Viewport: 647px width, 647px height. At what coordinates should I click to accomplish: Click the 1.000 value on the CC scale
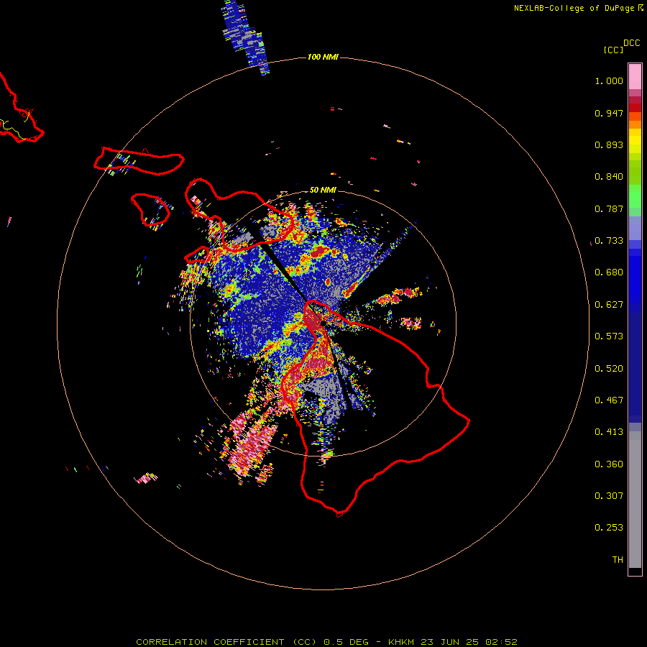[609, 81]
